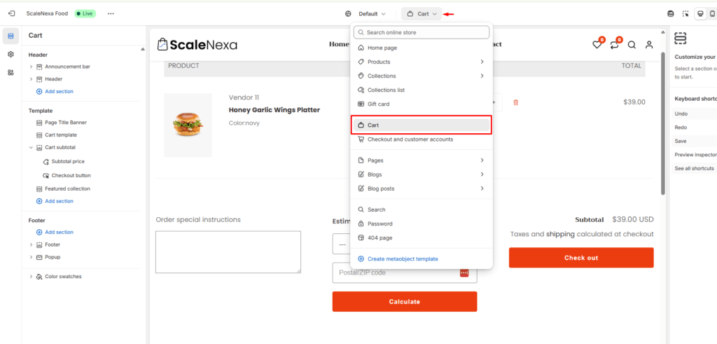Click the inspector selection icon
The width and height of the screenshot is (717, 344).
click(x=685, y=14)
